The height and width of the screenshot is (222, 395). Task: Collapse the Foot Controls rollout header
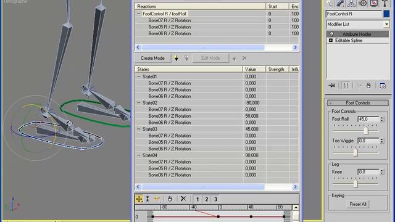click(x=358, y=103)
